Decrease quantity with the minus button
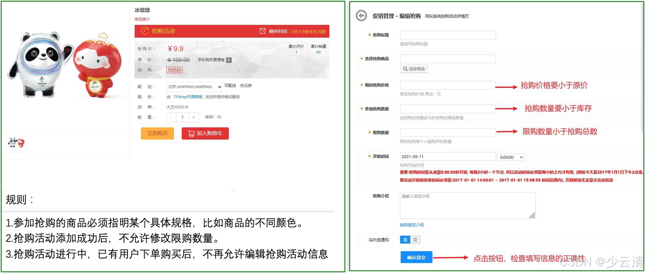This screenshot has height=273, width=645. 171,117
